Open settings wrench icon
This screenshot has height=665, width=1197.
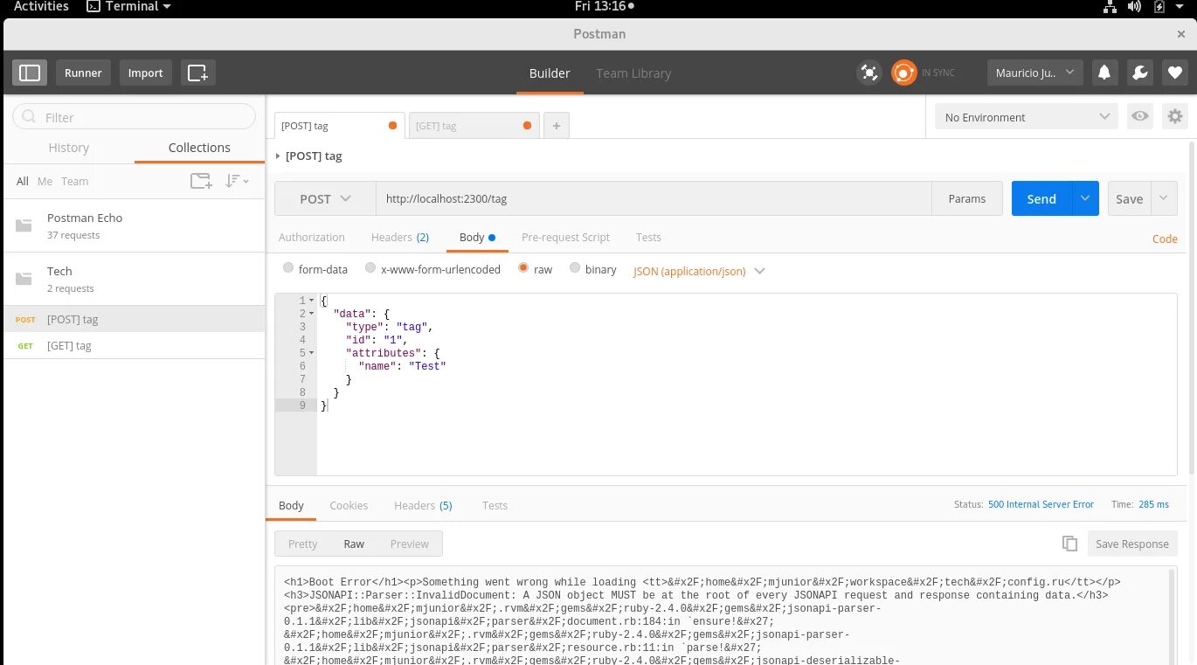(x=1139, y=73)
